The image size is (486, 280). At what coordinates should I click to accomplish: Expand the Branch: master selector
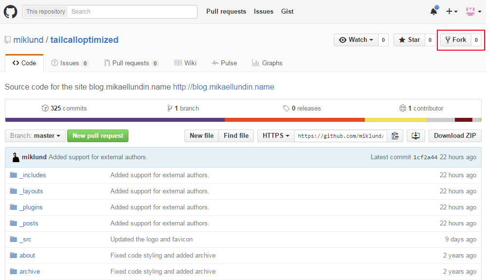pos(35,136)
